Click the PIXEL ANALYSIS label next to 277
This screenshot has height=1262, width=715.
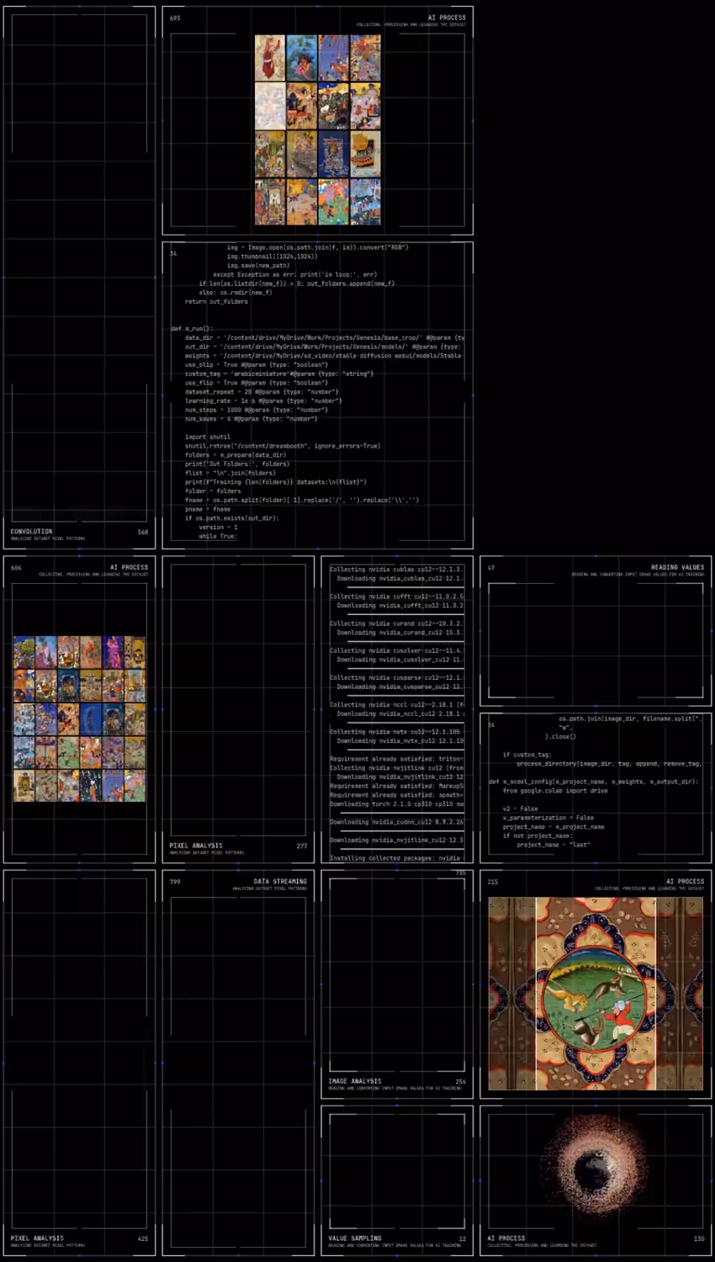click(x=196, y=846)
